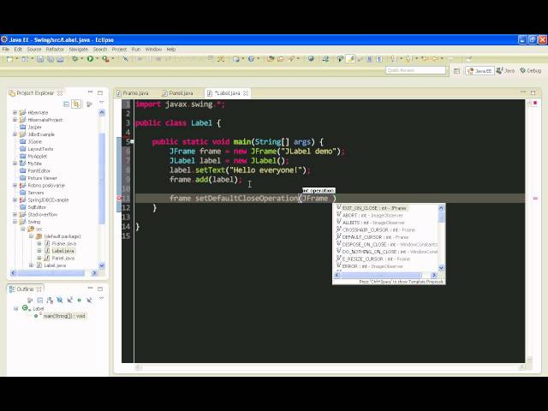Open the Navigate menu

click(79, 50)
